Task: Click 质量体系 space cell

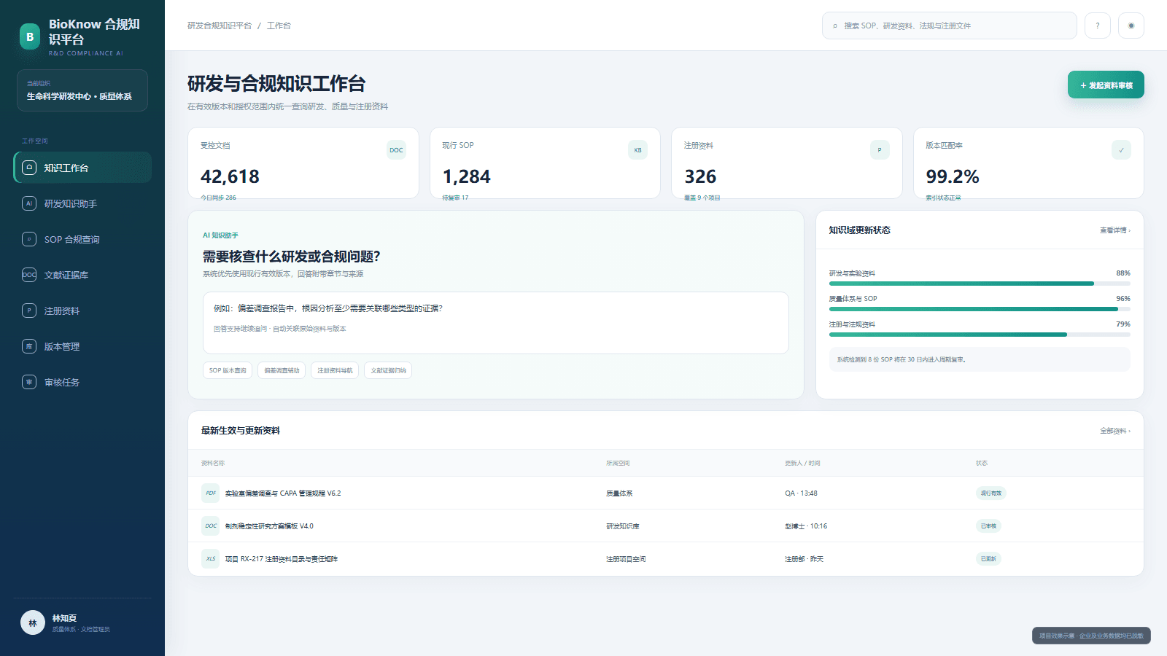Action: [619, 493]
